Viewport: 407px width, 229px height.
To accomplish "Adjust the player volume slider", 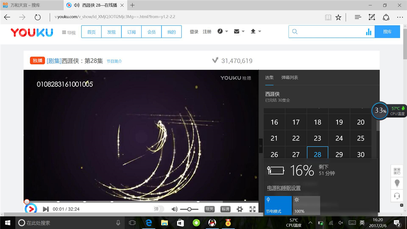I will 189,209.
